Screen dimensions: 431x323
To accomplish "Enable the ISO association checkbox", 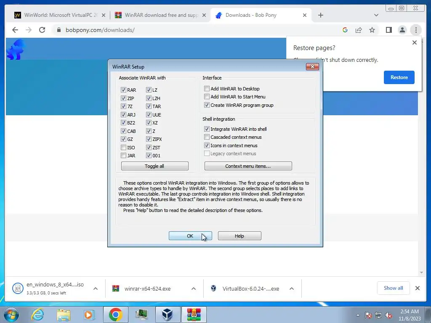I will click(x=123, y=148).
